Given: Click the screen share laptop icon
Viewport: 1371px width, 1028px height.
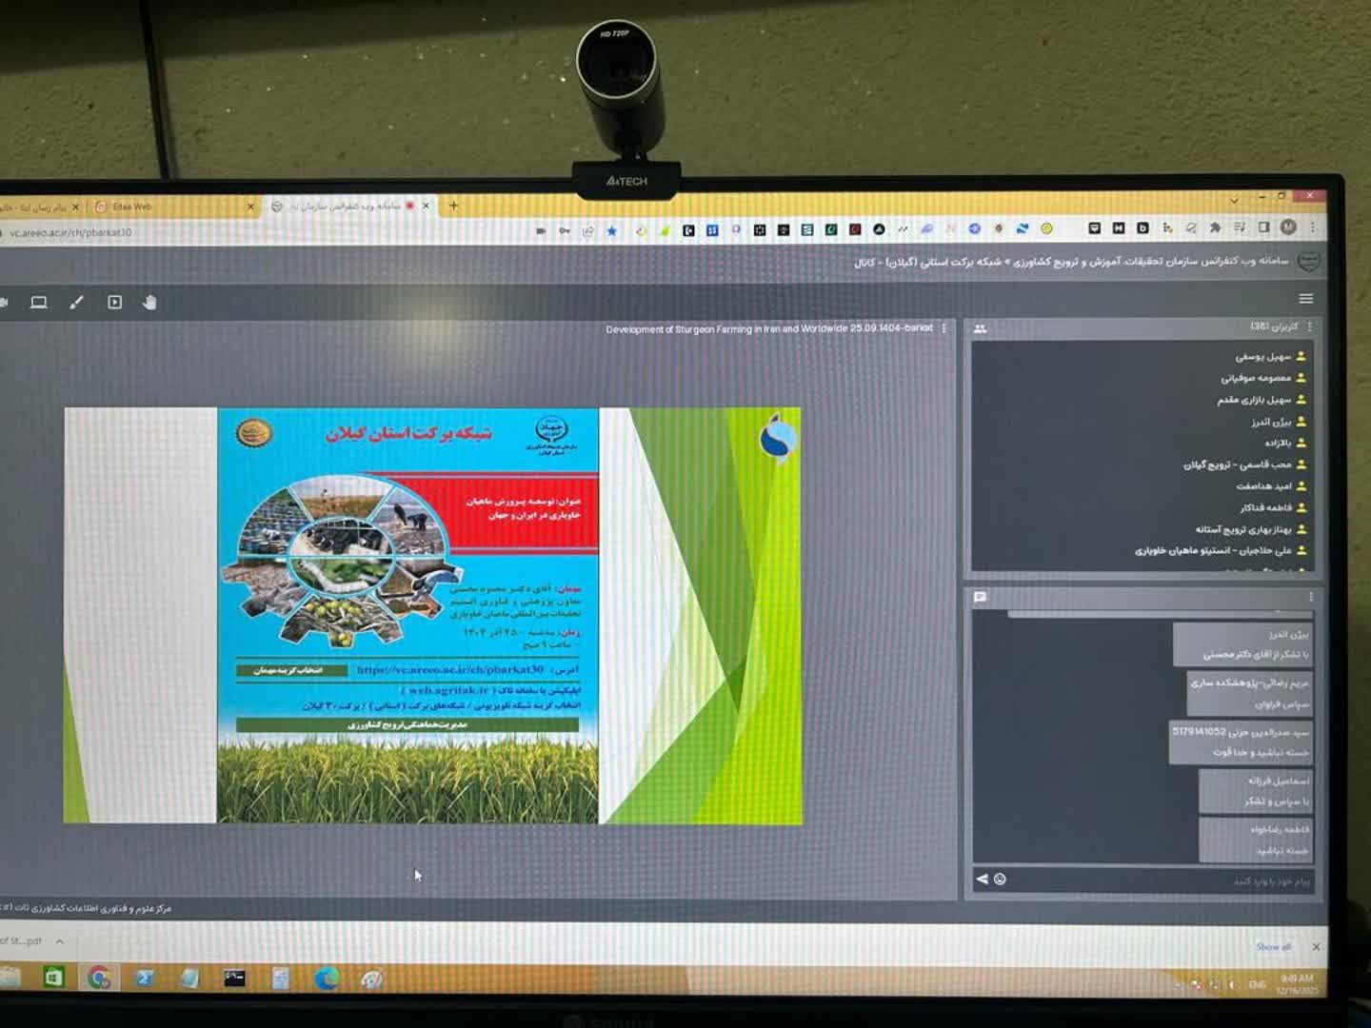Looking at the screenshot, I should (x=39, y=303).
